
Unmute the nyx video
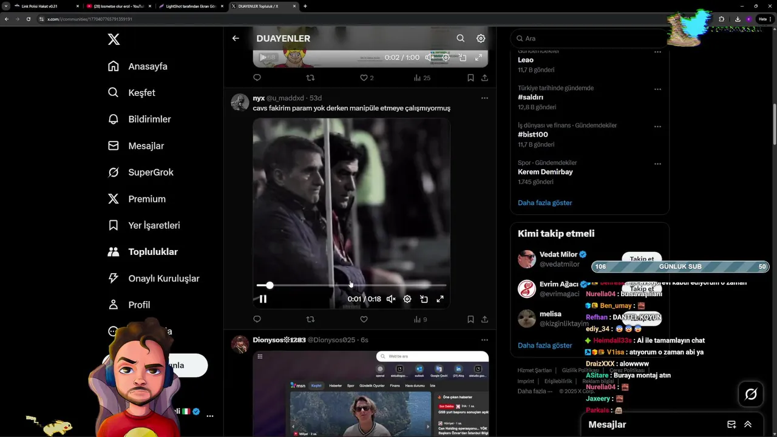391,299
